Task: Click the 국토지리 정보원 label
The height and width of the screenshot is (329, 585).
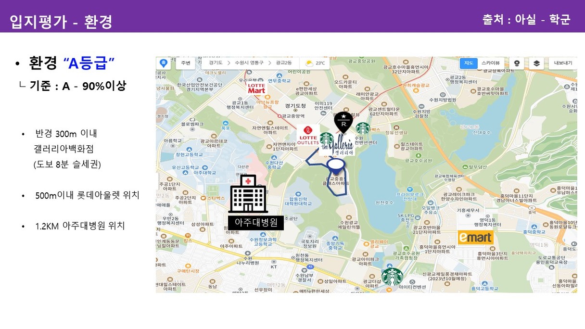Action: (309, 243)
